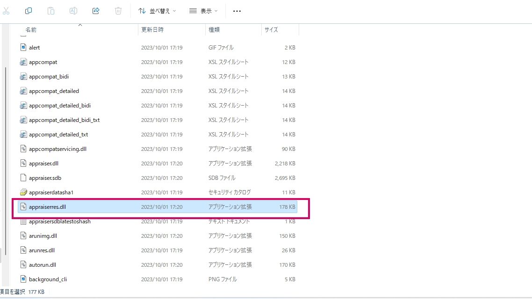This screenshot has width=532, height=299.
Task: Select the file name appraiser.dll
Action: pos(44,164)
